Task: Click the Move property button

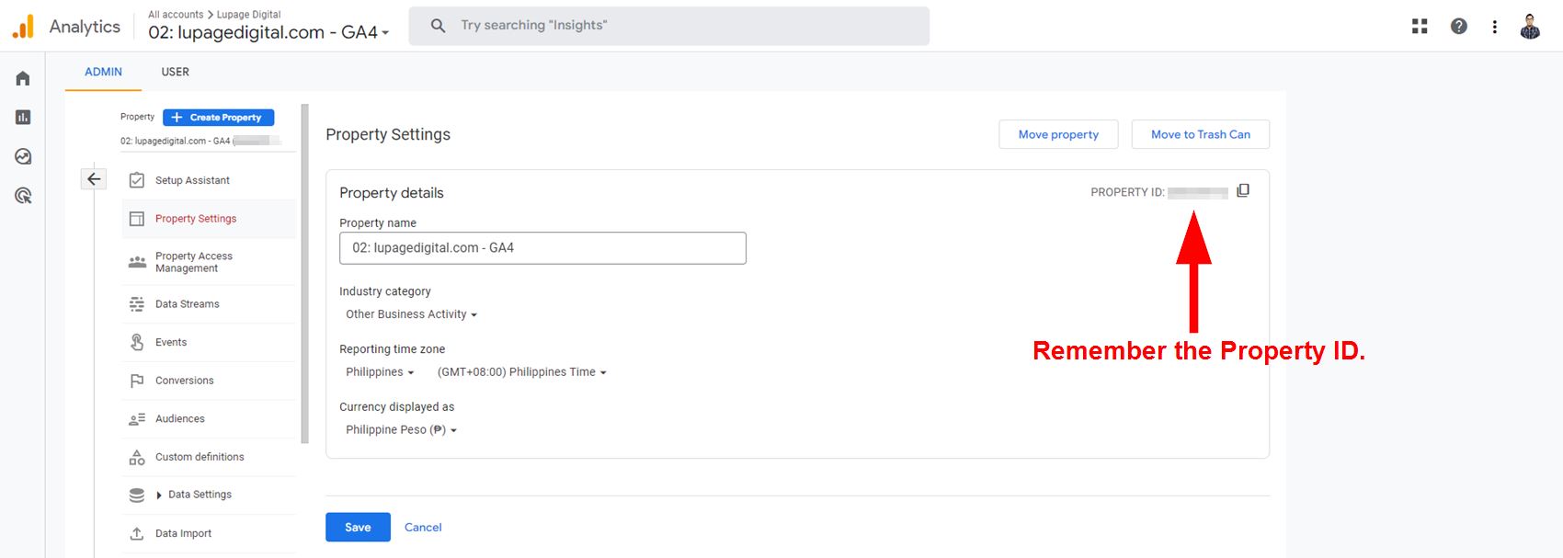Action: (x=1058, y=134)
